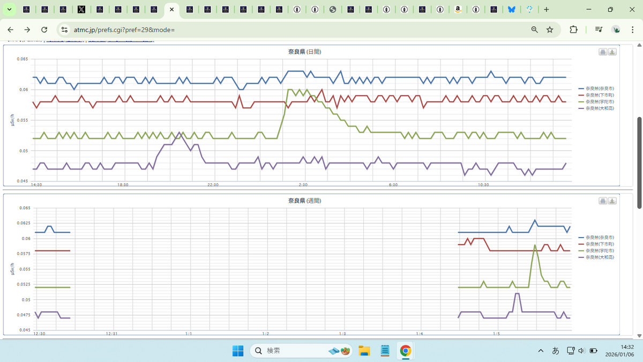Toggle 奈良県(下市町) series in weekly chart legend
This screenshot has width=643, height=362.
click(596, 244)
